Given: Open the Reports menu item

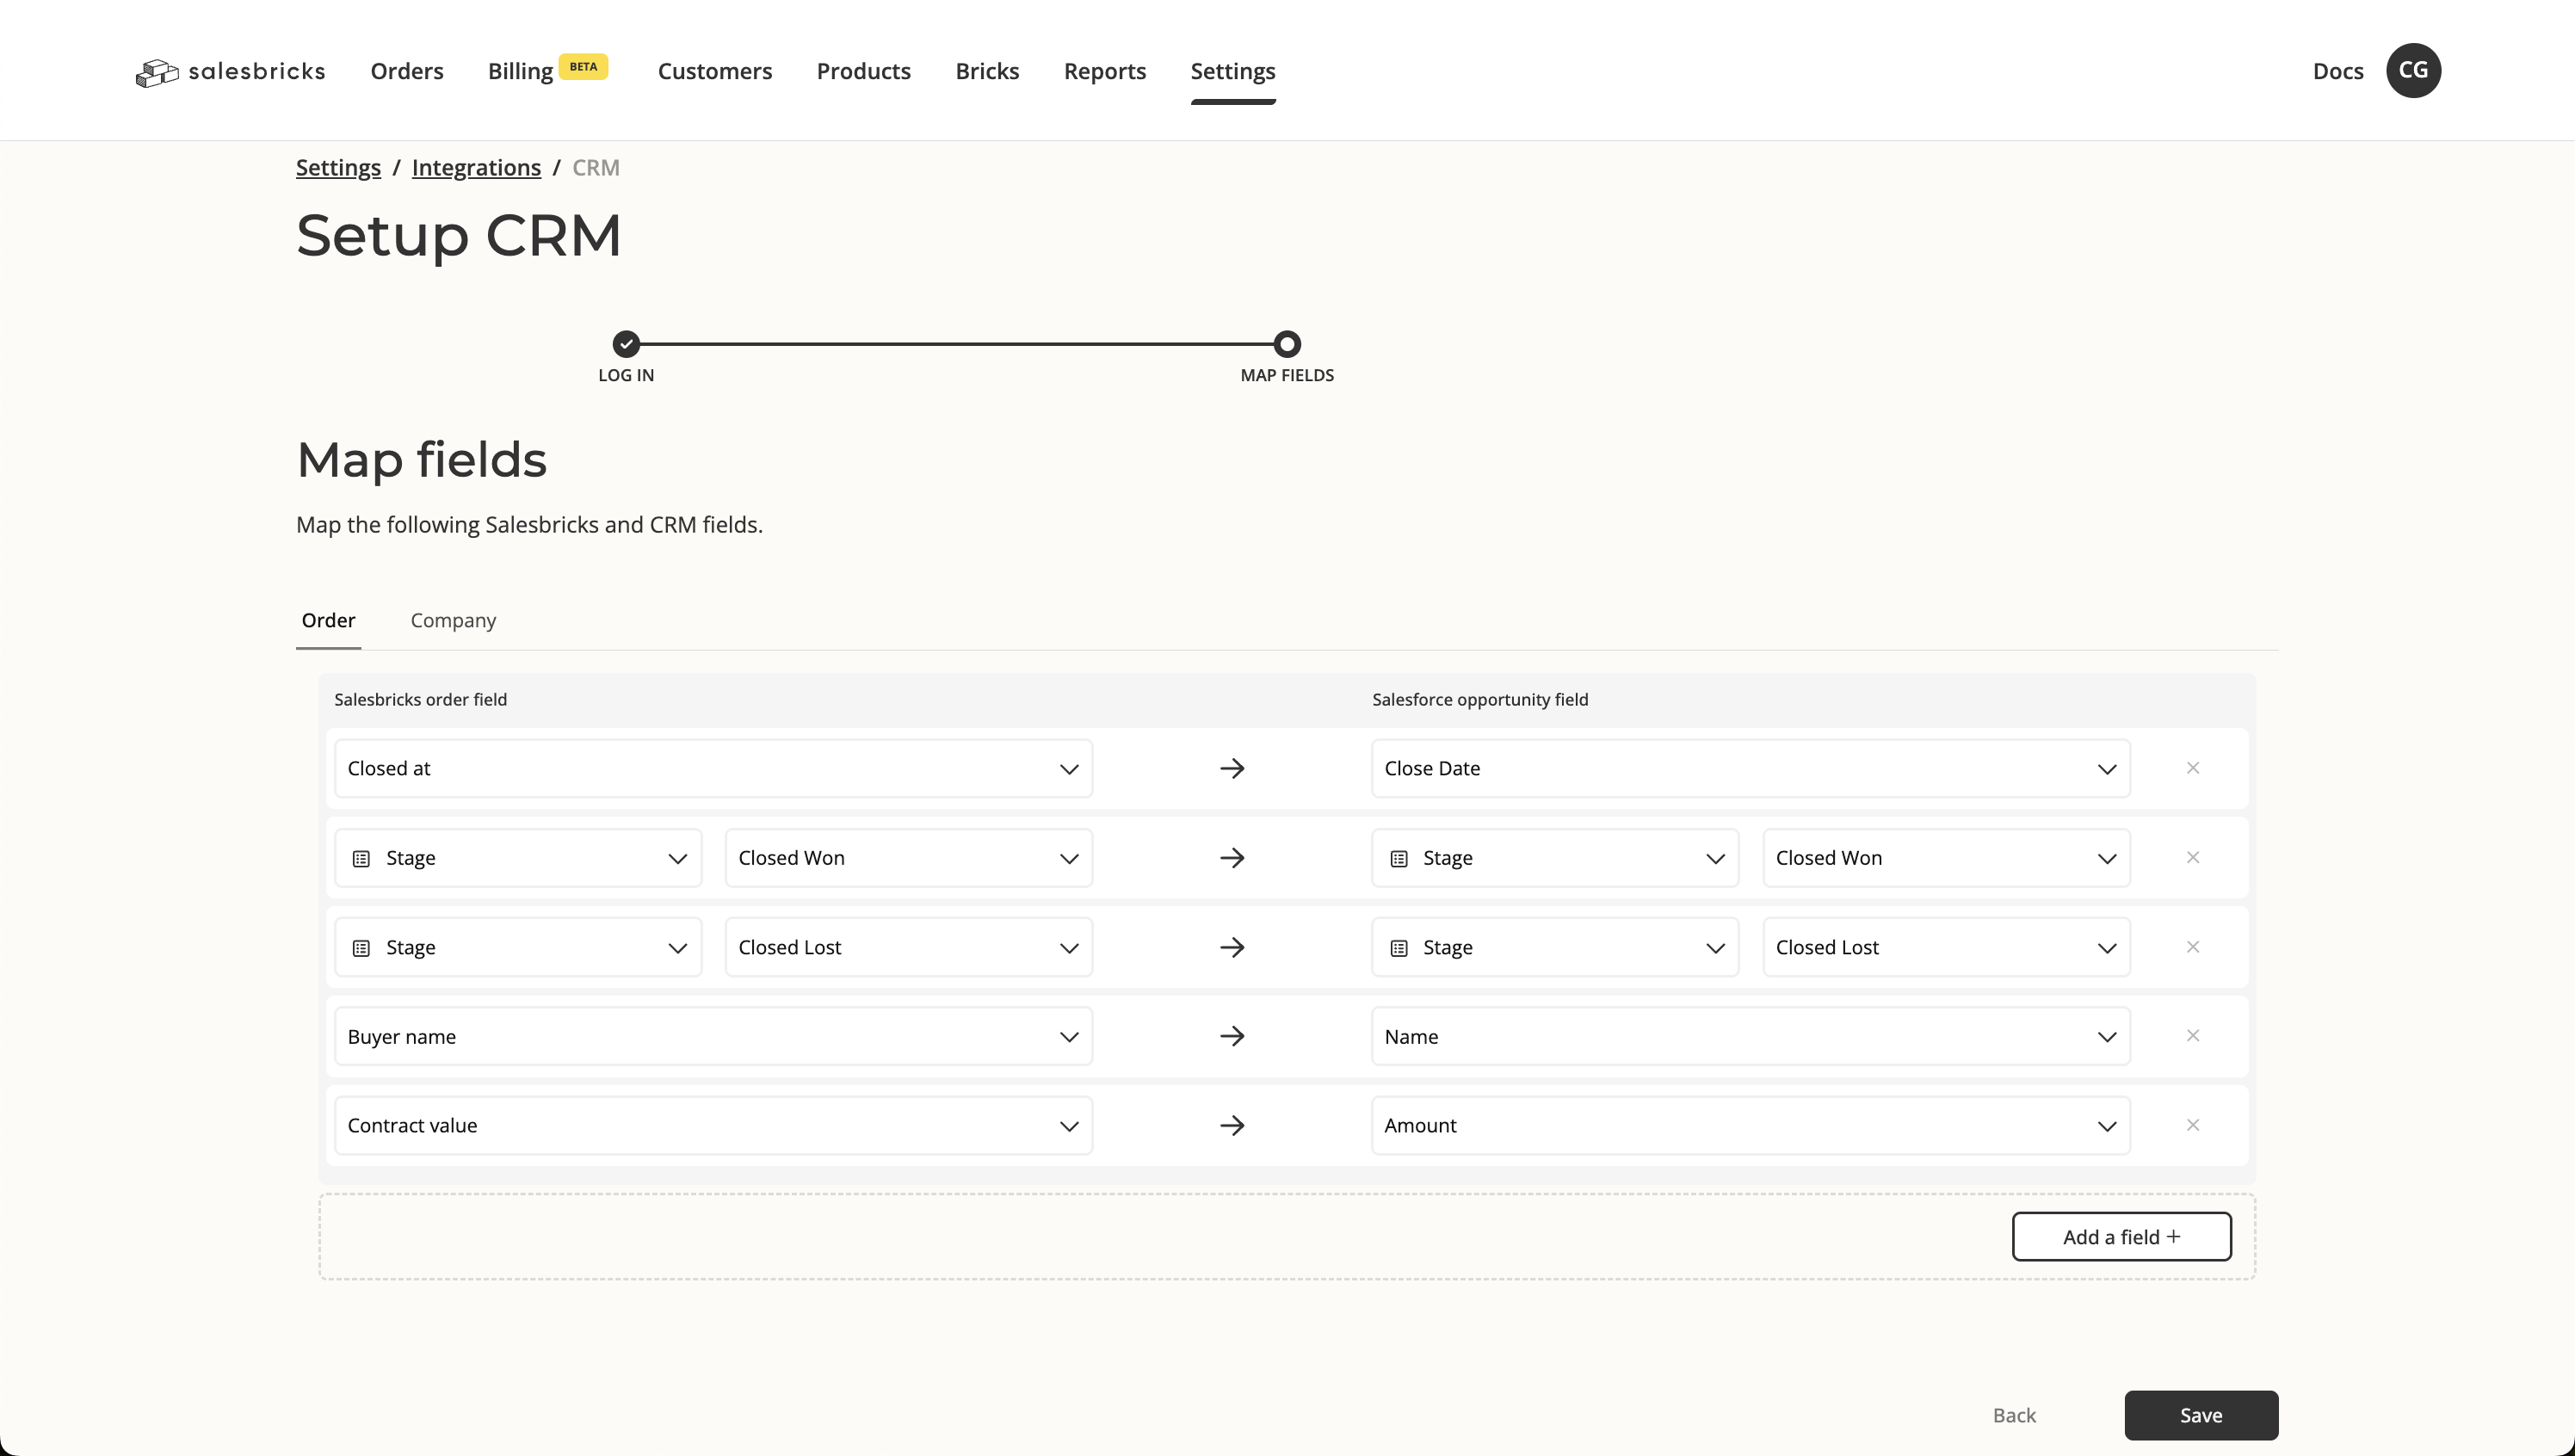Looking at the screenshot, I should click(1104, 71).
